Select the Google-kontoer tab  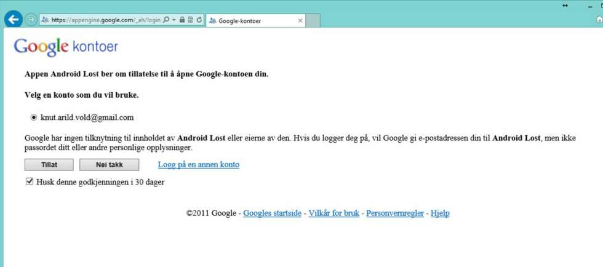point(255,21)
